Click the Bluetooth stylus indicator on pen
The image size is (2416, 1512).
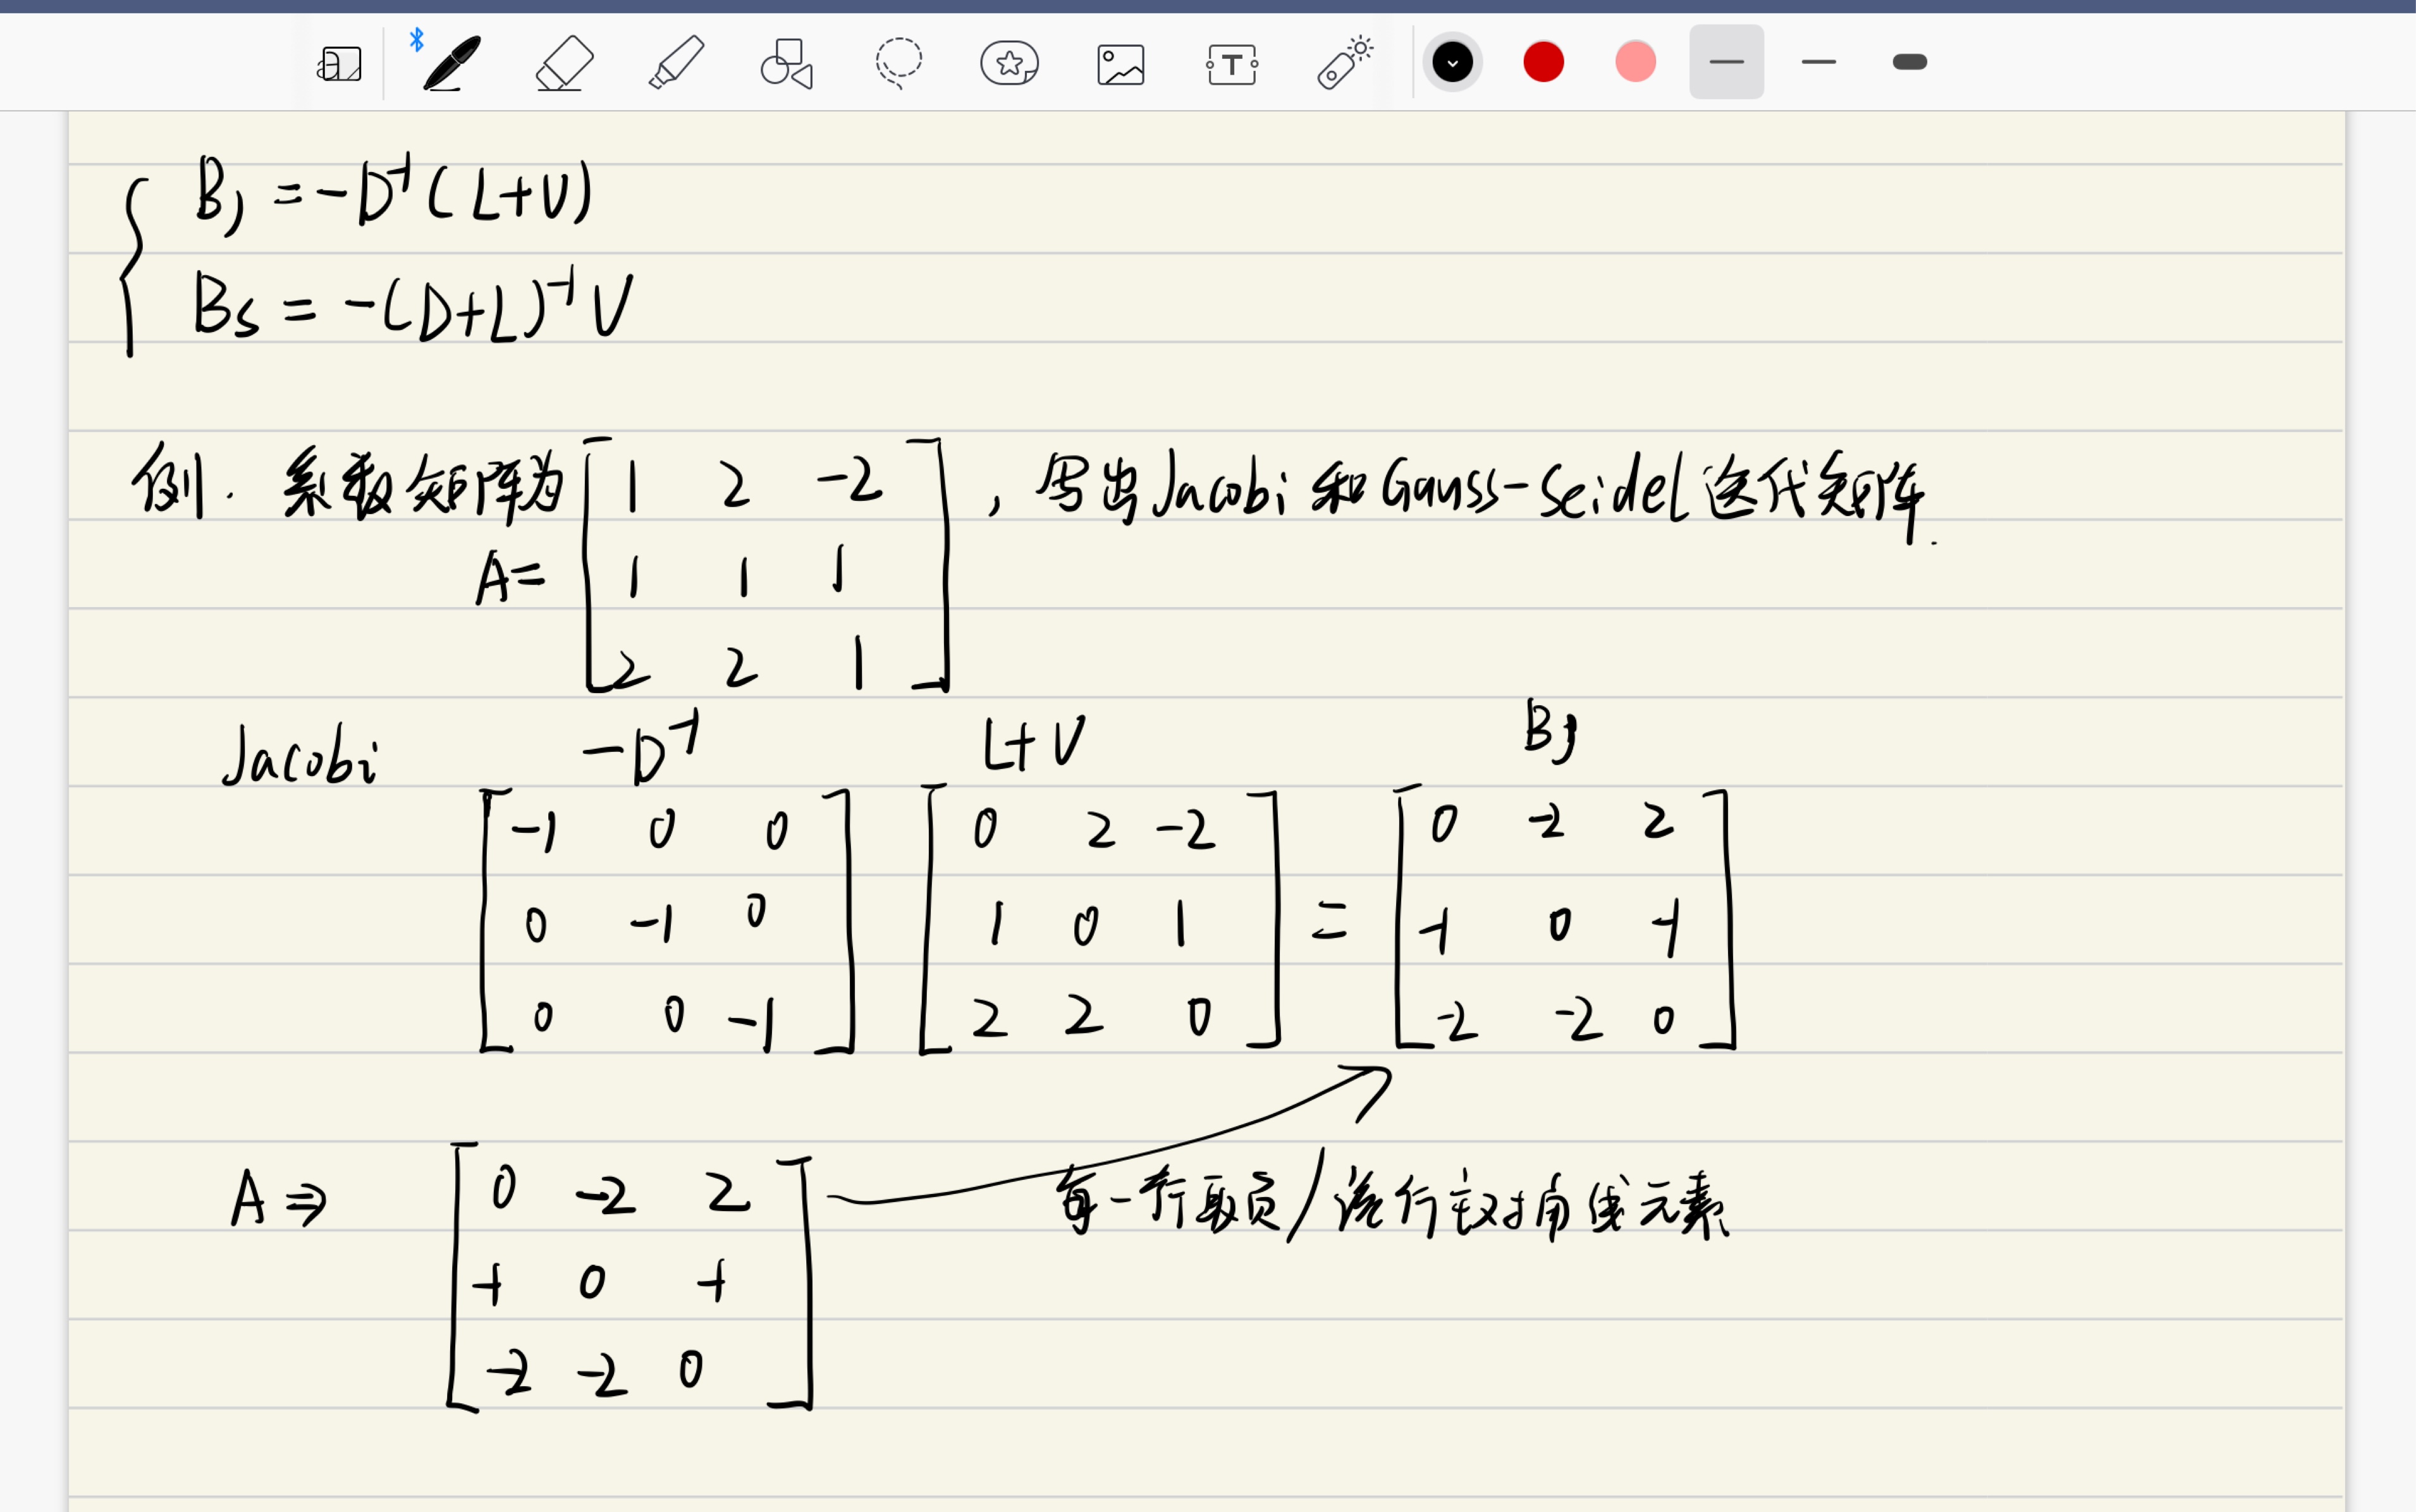click(417, 40)
